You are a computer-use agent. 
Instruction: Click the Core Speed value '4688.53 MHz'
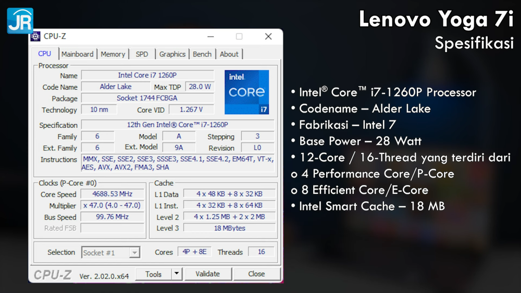(x=113, y=194)
